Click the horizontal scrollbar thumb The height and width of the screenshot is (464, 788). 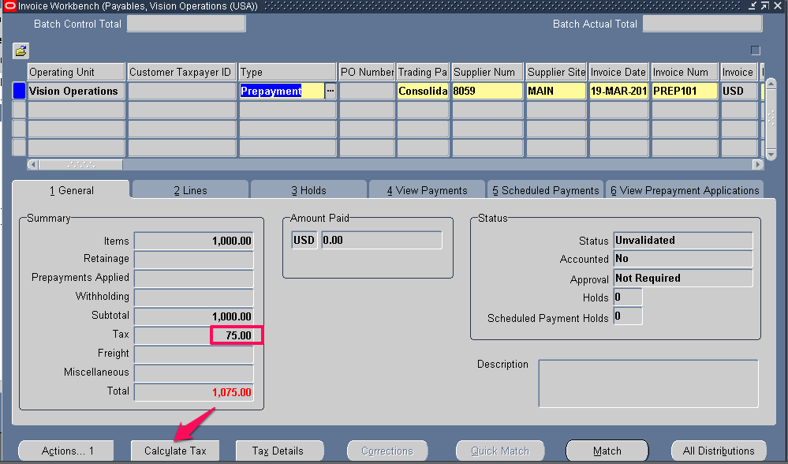click(80, 164)
